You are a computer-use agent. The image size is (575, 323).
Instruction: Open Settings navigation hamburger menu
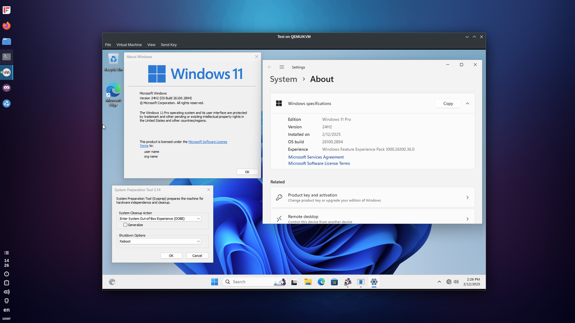pyautogui.click(x=282, y=67)
